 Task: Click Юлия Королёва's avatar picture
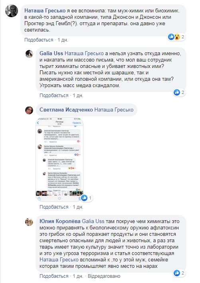[29, 222]
